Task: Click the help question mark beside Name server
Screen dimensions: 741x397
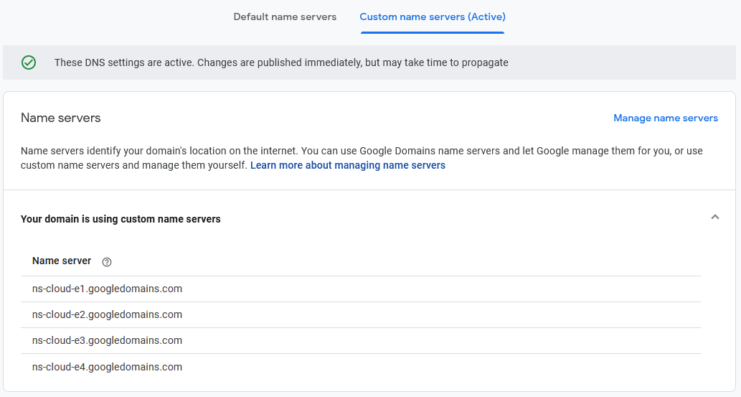Action: tap(107, 262)
